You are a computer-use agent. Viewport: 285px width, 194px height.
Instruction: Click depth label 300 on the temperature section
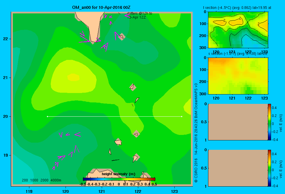tap(203, 48)
